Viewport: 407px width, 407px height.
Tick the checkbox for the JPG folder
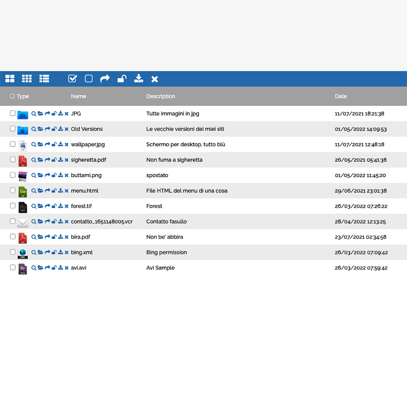coord(13,113)
